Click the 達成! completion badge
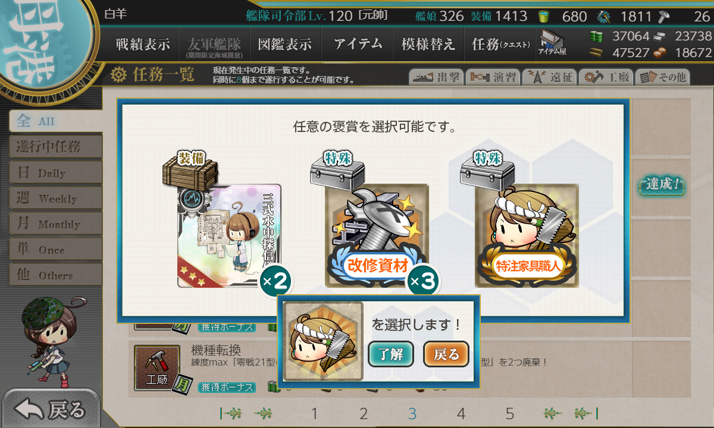The image size is (714, 428). pyautogui.click(x=662, y=185)
